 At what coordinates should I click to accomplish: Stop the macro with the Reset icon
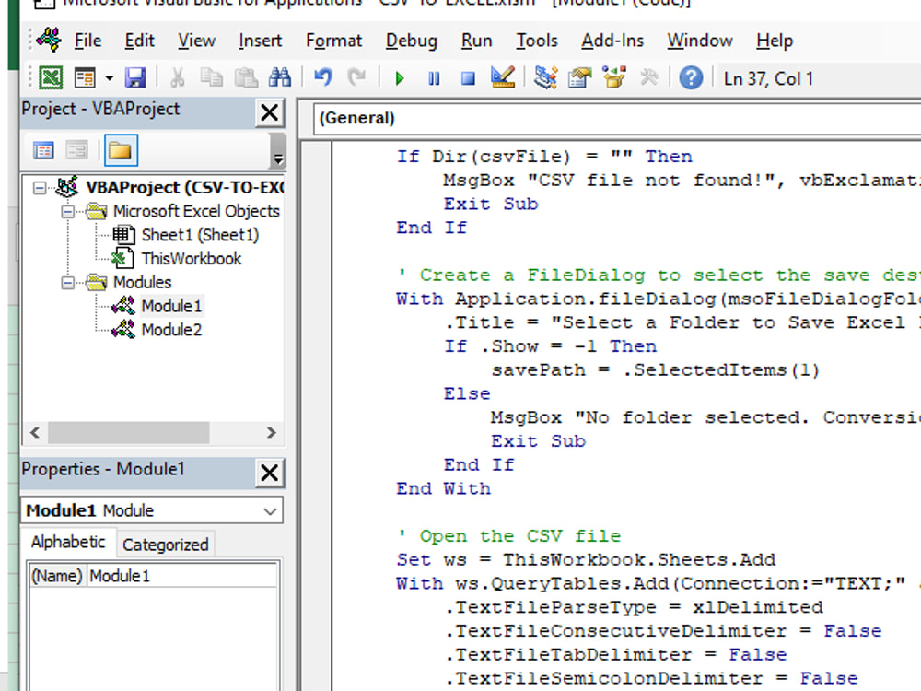(x=468, y=78)
